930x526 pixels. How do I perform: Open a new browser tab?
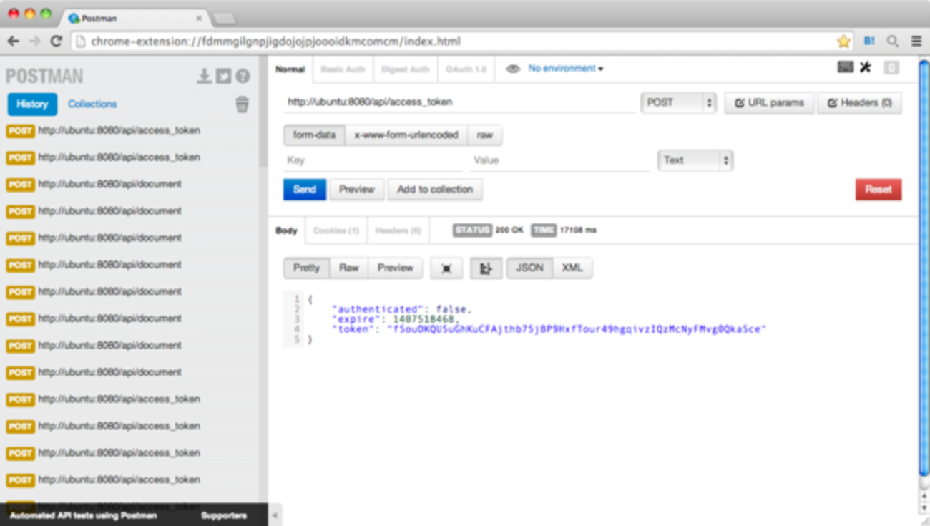pos(224,19)
